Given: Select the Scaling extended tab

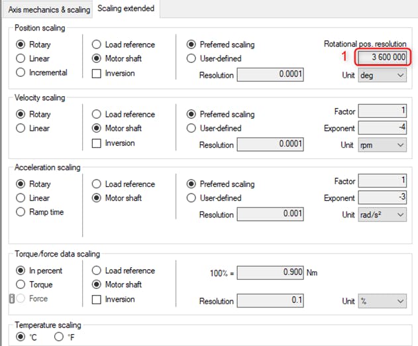Looking at the screenshot, I should pyautogui.click(x=126, y=9).
